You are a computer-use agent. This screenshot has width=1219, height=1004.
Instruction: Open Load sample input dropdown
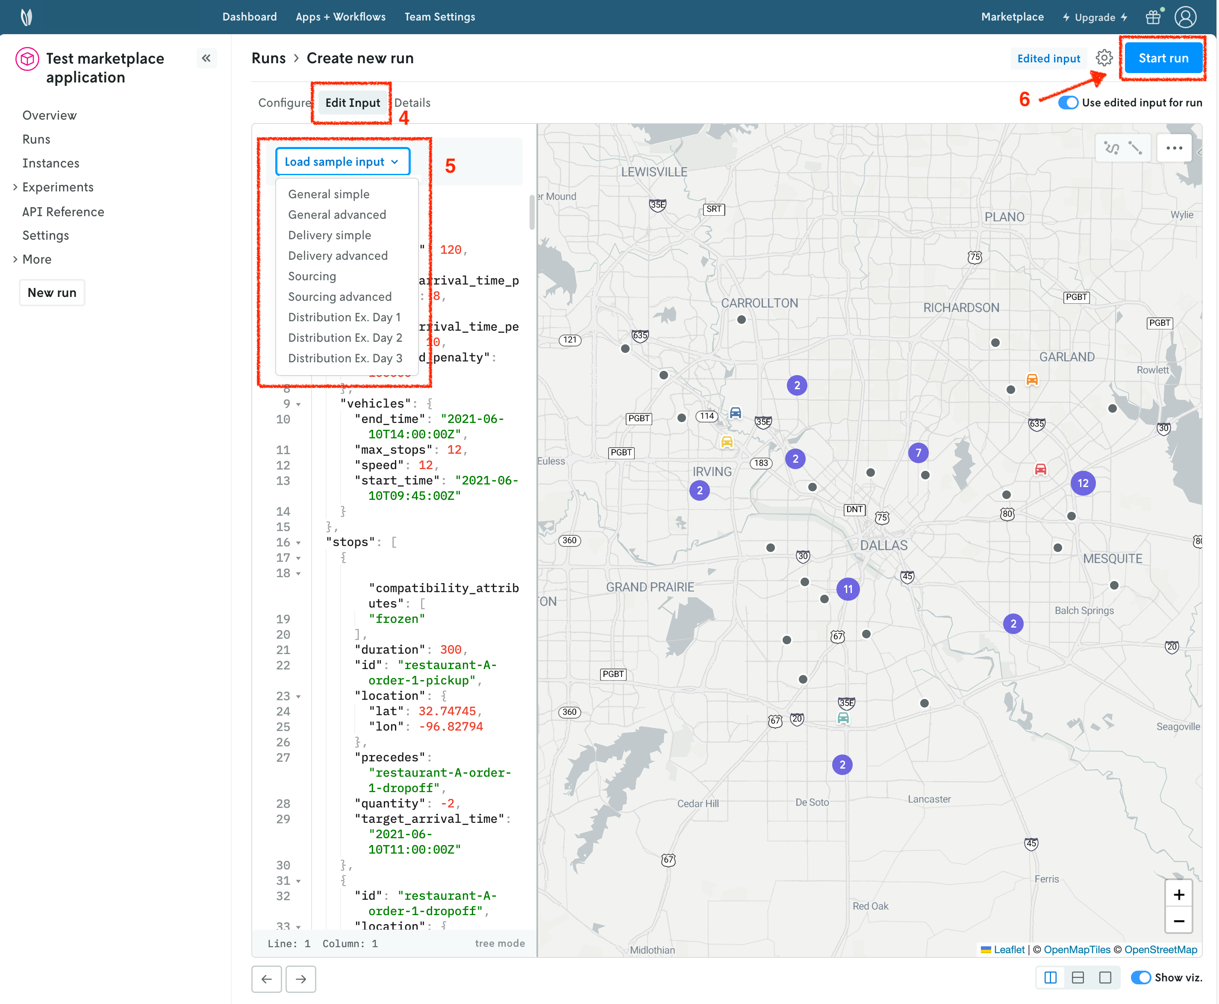(x=342, y=162)
